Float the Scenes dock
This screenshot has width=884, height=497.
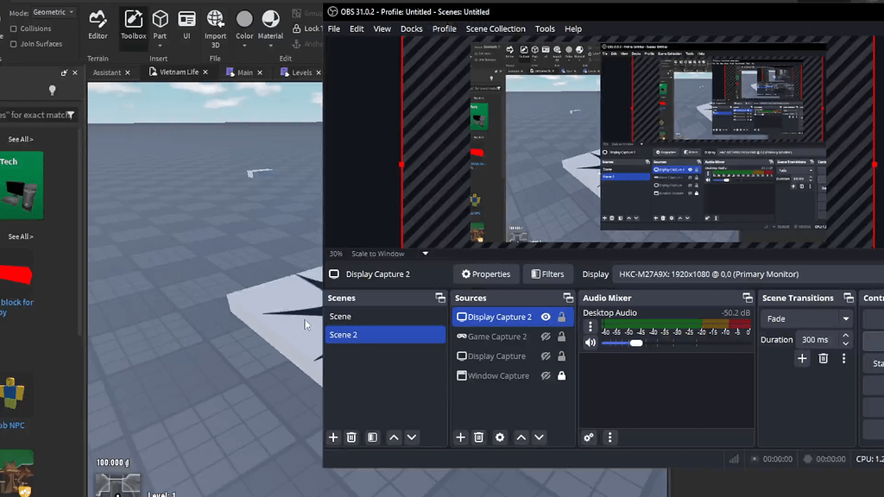[x=440, y=298]
